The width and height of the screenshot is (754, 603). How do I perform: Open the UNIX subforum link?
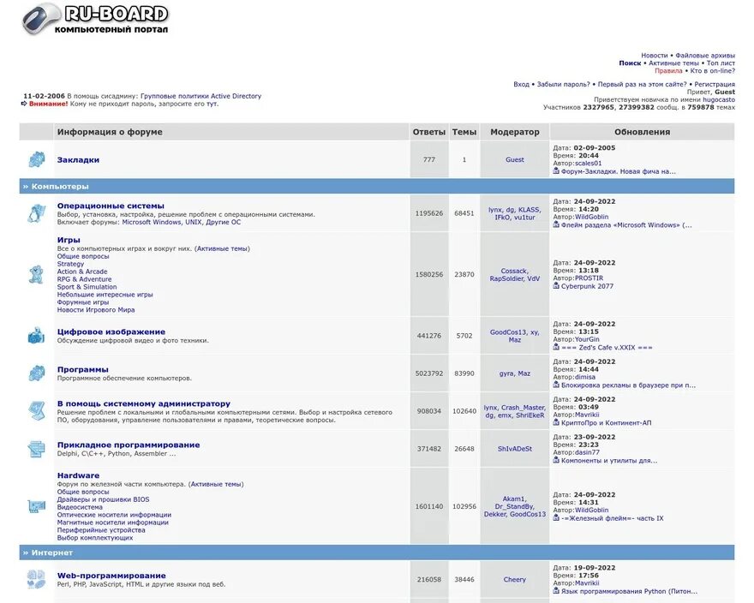[x=193, y=222]
